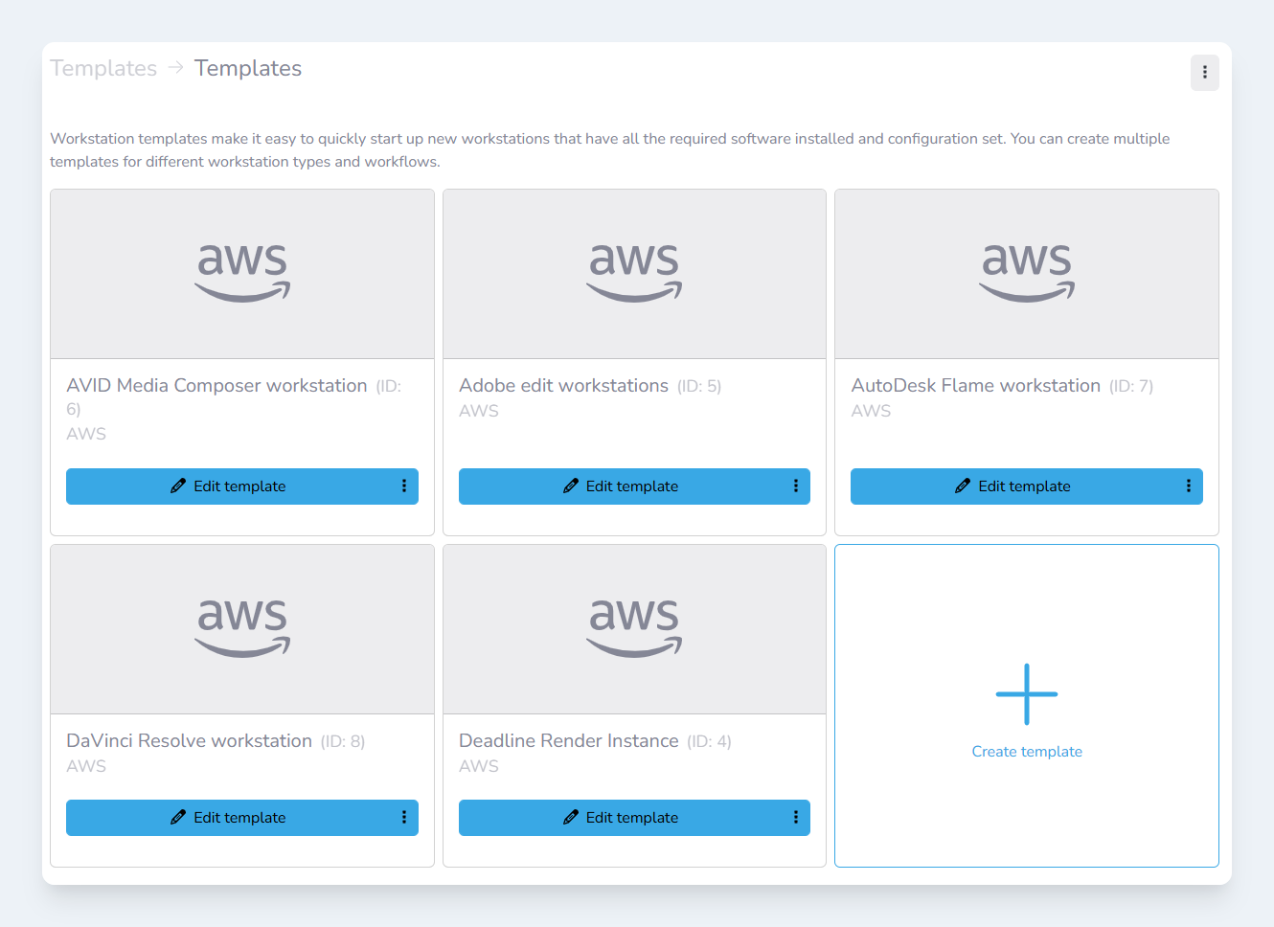
Task: Open the page options kebab menu
Action: [1204, 73]
